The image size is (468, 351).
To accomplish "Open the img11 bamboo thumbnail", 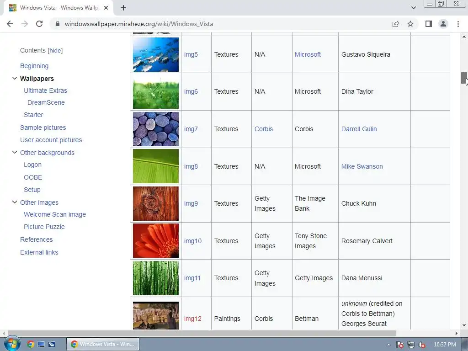I will pyautogui.click(x=156, y=278).
